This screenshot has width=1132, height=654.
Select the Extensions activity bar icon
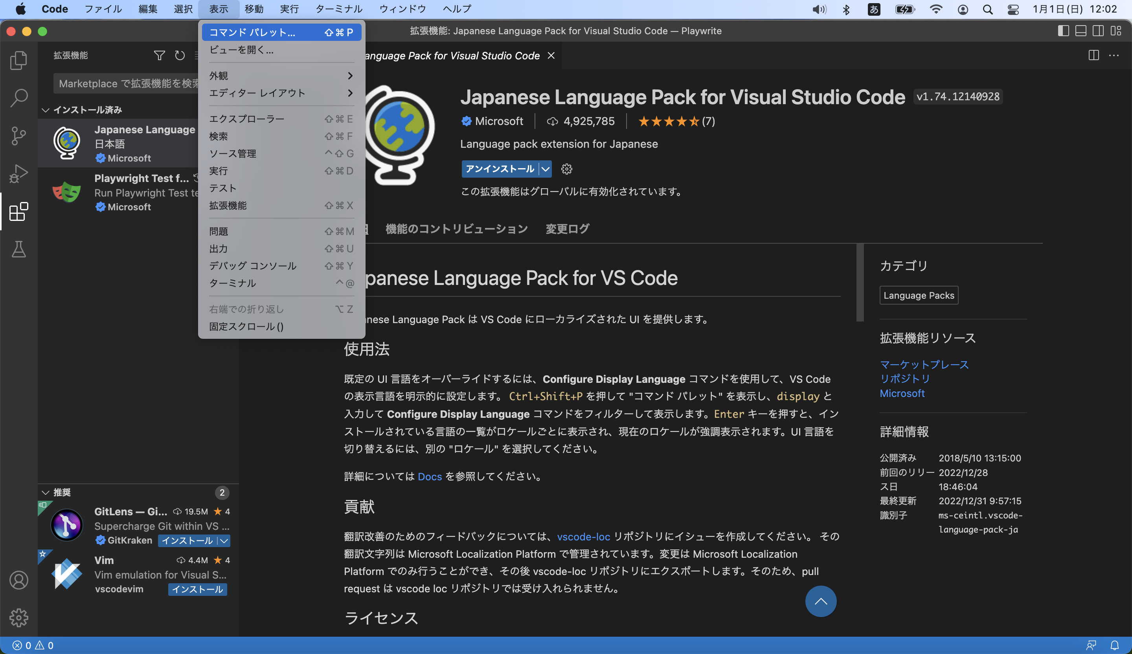tap(18, 211)
